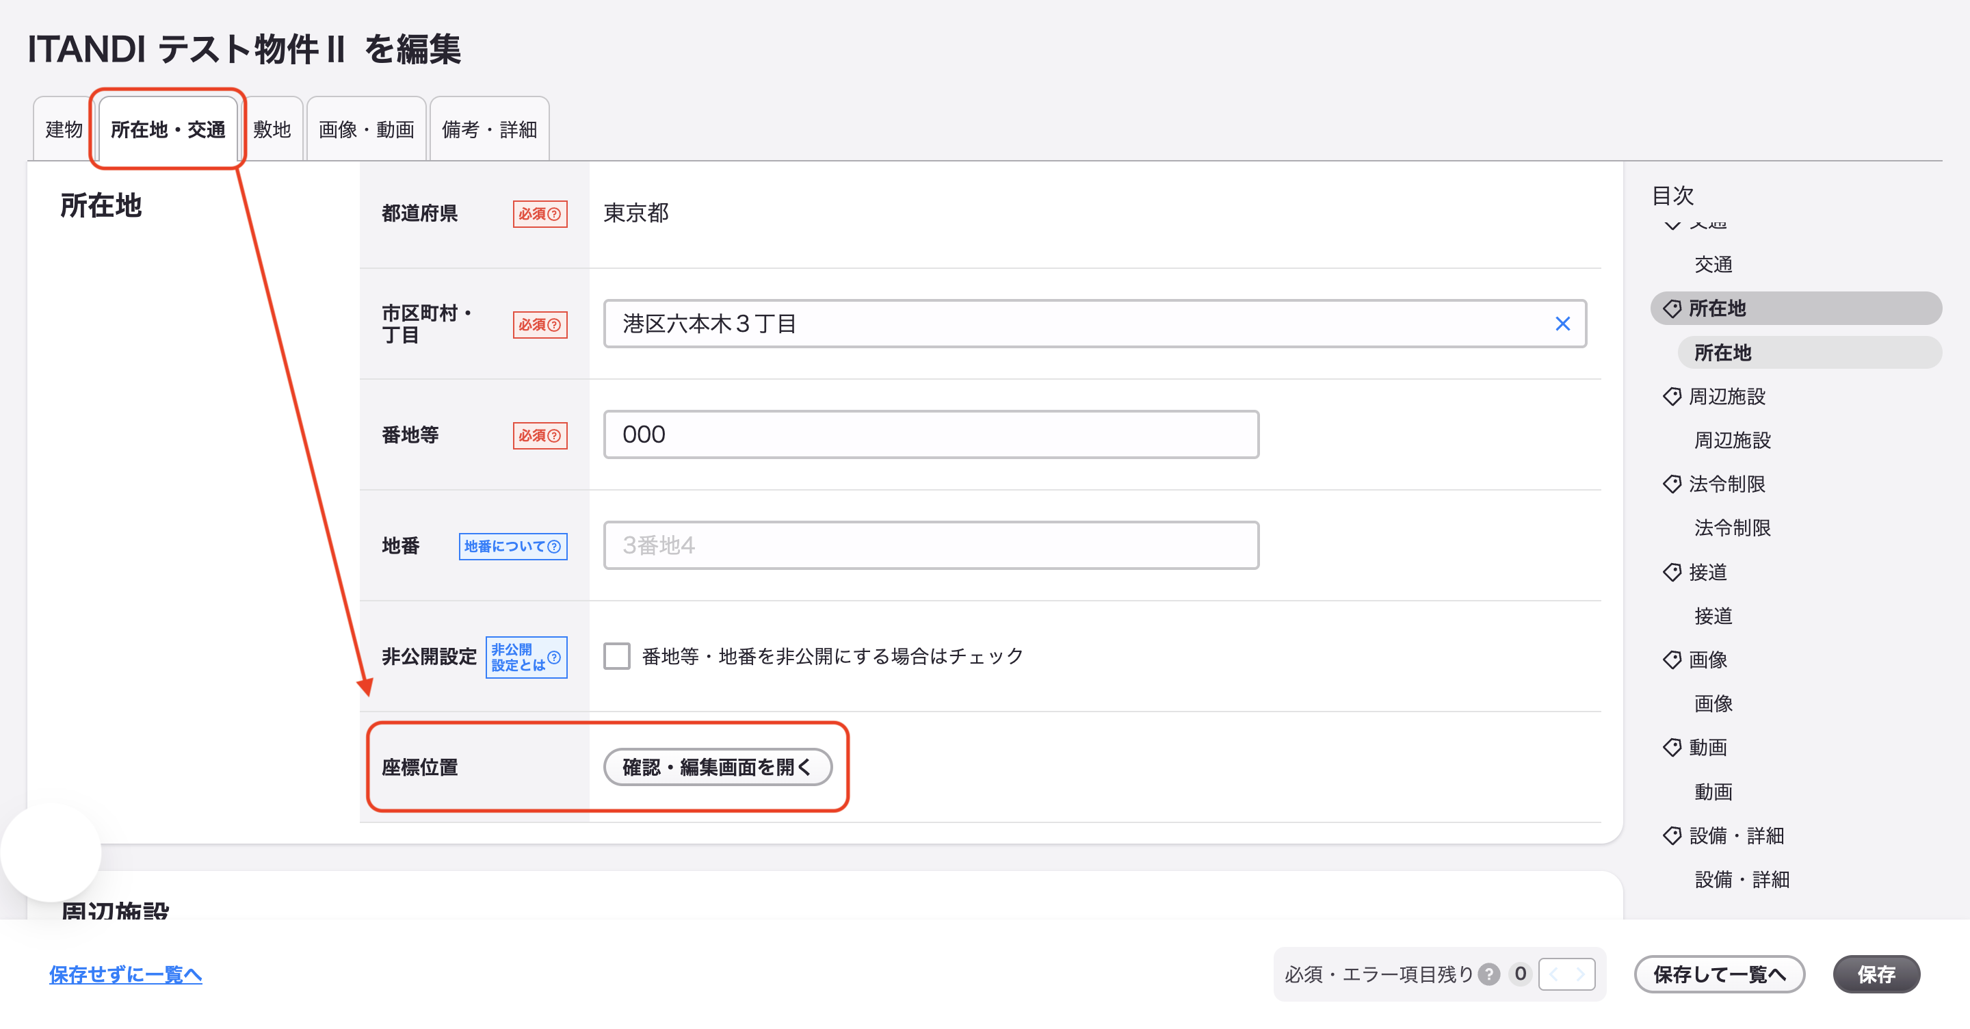This screenshot has width=1970, height=1029.
Task: Click the tag icon beside 動画
Action: (x=1672, y=747)
